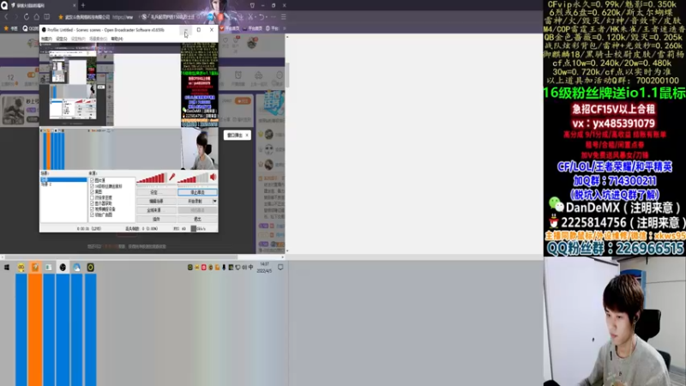Toggle the 显示器获取 source checkbox
Image resolution: width=686 pixels, height=386 pixels.
[92, 203]
